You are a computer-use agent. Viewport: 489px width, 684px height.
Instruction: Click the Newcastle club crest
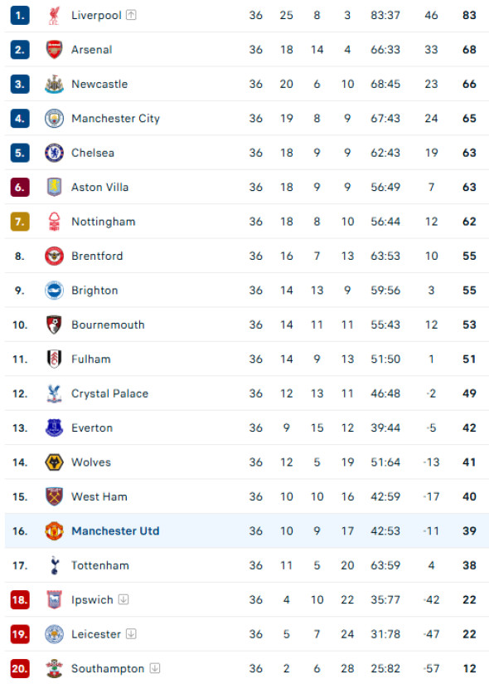coord(54,84)
